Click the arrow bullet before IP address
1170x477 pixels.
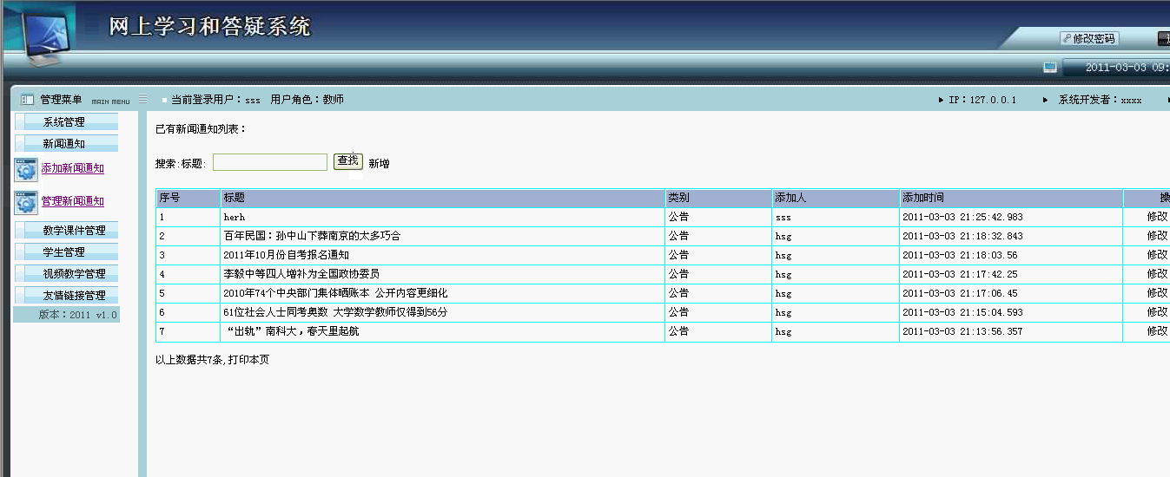pos(941,100)
